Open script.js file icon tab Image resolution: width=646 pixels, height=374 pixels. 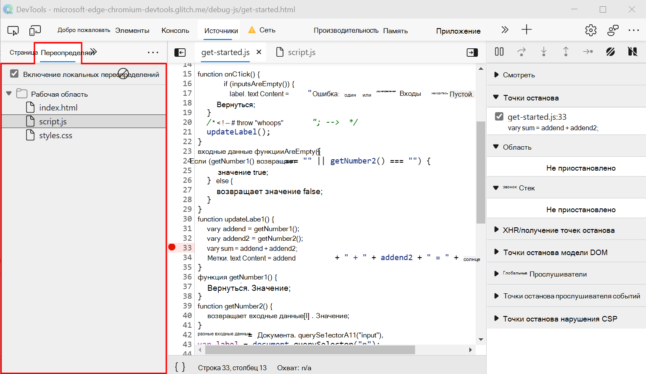(x=280, y=52)
